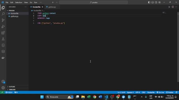
Task: Split the editor to the right
Action: coord(173,7)
